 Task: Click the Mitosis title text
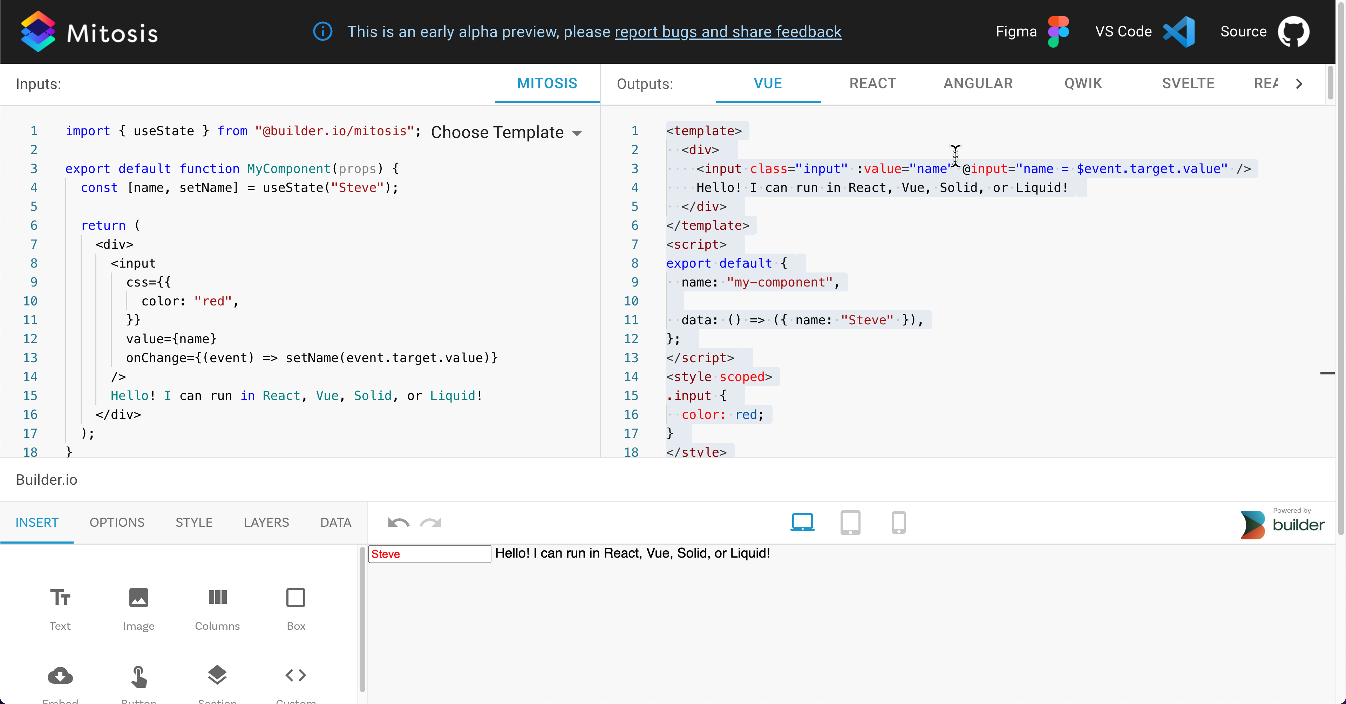112,34
